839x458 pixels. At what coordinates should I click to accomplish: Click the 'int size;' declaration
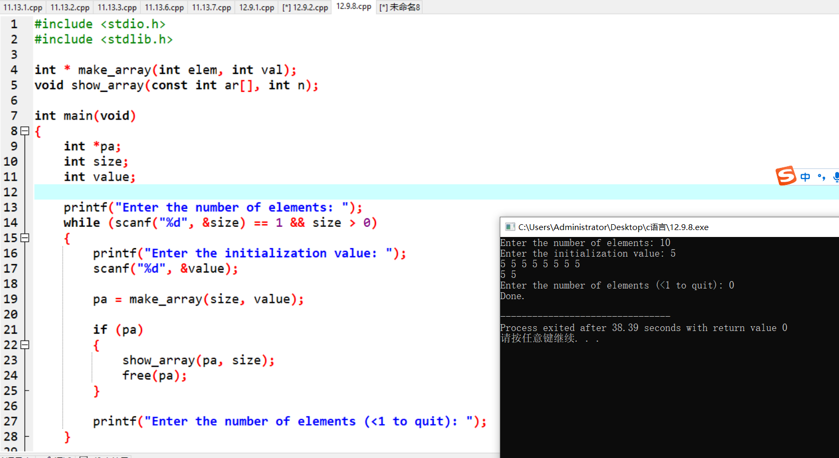click(96, 161)
